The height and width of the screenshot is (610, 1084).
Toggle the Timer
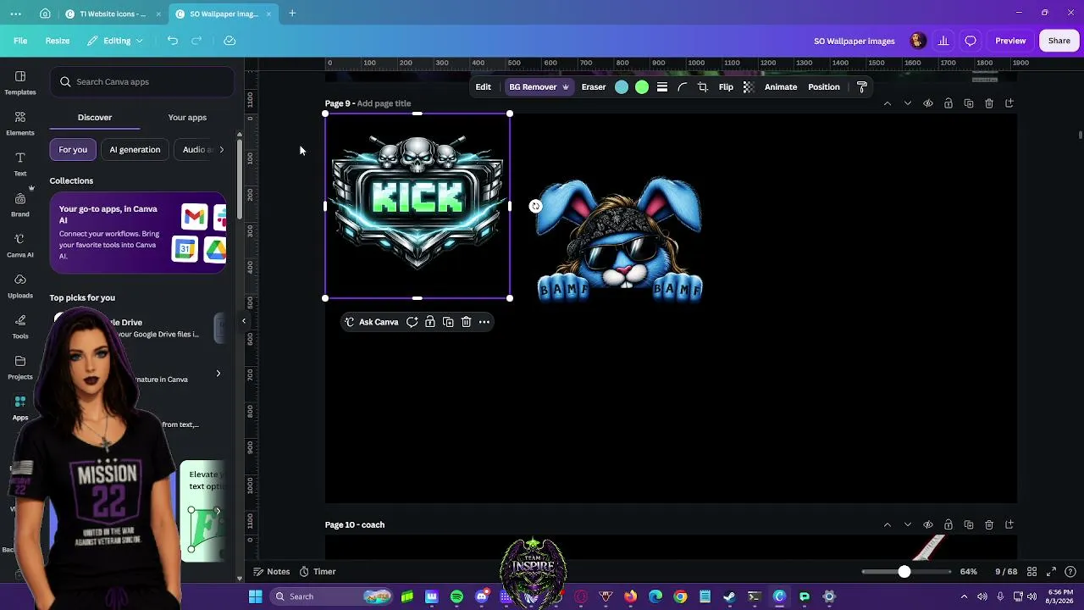(318, 572)
